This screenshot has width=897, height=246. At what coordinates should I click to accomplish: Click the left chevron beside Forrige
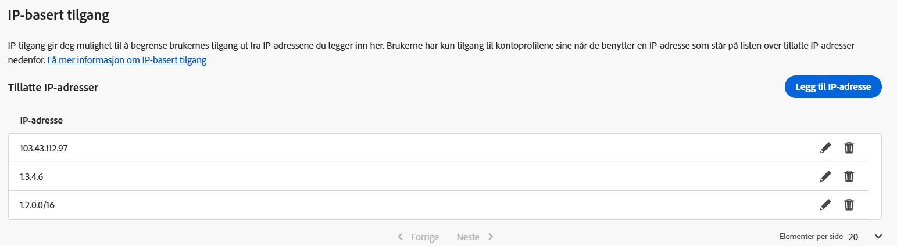[400, 237]
